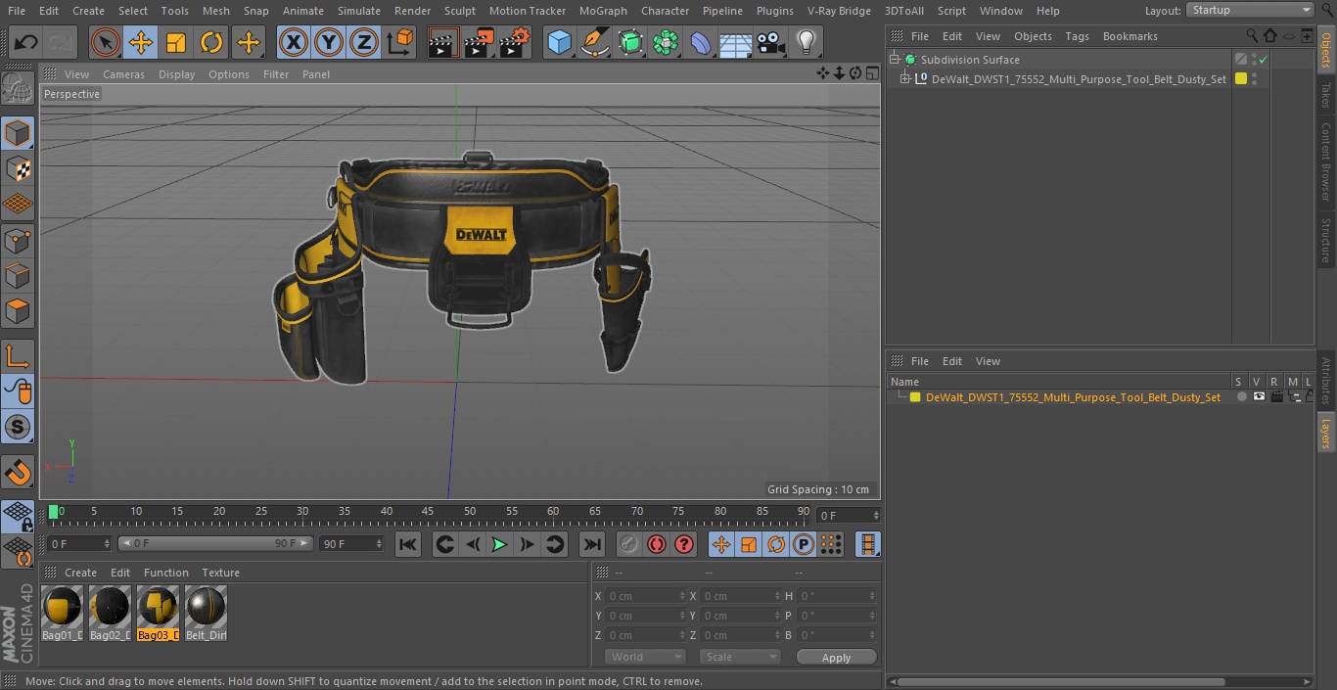Click the Apply button

click(836, 657)
